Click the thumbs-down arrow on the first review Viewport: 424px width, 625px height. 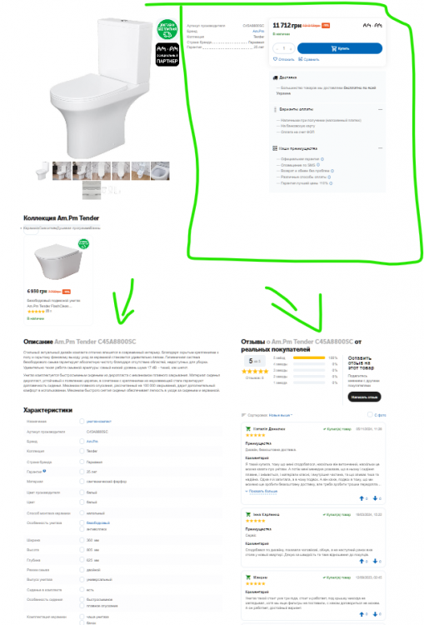coord(375,498)
